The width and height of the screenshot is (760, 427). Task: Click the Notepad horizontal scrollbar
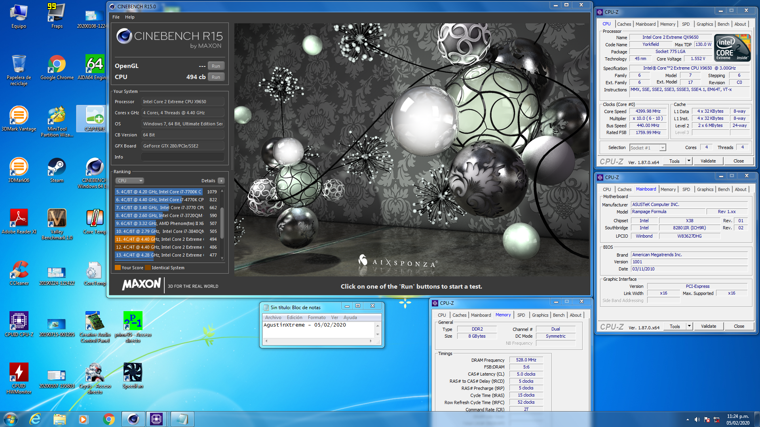coord(319,341)
